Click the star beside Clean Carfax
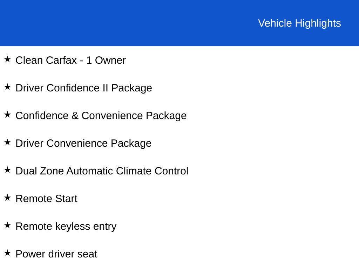 coord(7,60)
